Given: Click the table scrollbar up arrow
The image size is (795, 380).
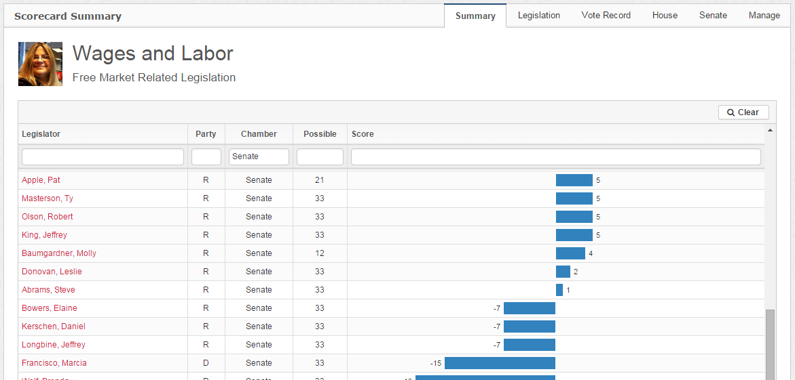Looking at the screenshot, I should (x=770, y=129).
